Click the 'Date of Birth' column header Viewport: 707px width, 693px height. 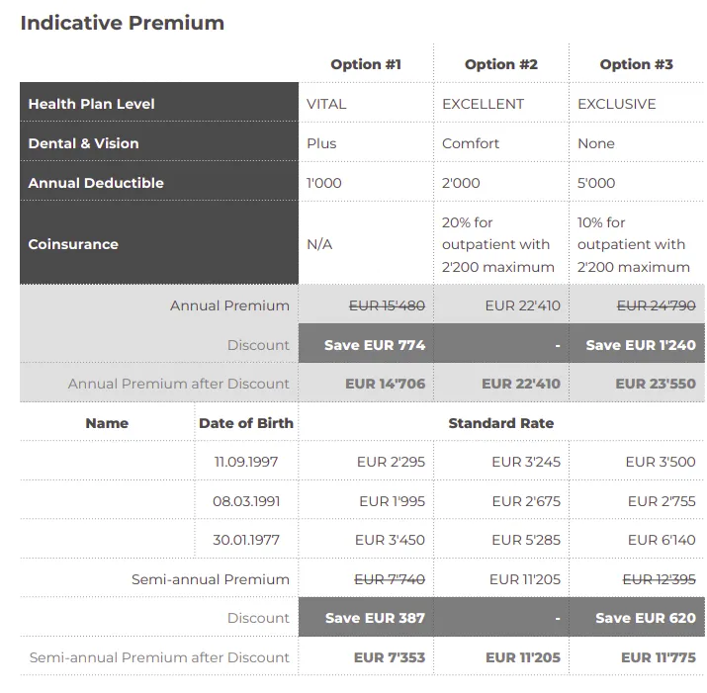coord(246,423)
